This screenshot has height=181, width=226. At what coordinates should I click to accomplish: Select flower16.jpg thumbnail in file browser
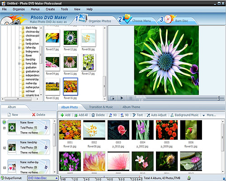click(x=71, y=86)
